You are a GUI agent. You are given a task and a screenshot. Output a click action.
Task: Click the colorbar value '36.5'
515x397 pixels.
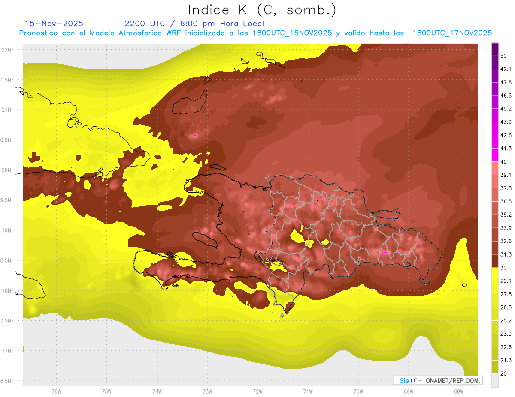click(x=506, y=201)
